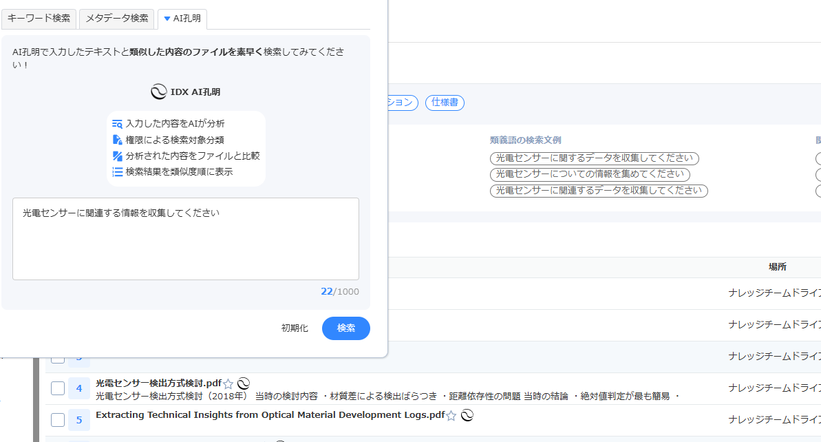Switch to the キーワード検索 tab
The width and height of the screenshot is (821, 442).
[39, 19]
